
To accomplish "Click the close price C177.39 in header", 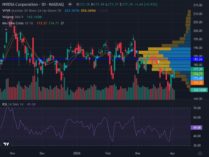I will [126, 4].
